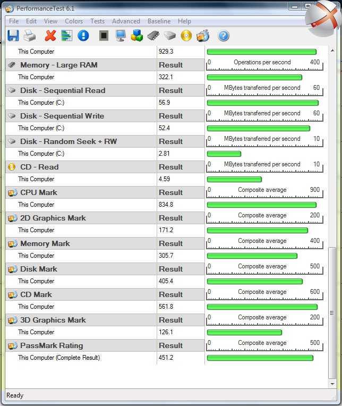Select the Disk - Sequential Write heading
Image resolution: width=342 pixels, height=406 pixels.
62,116
